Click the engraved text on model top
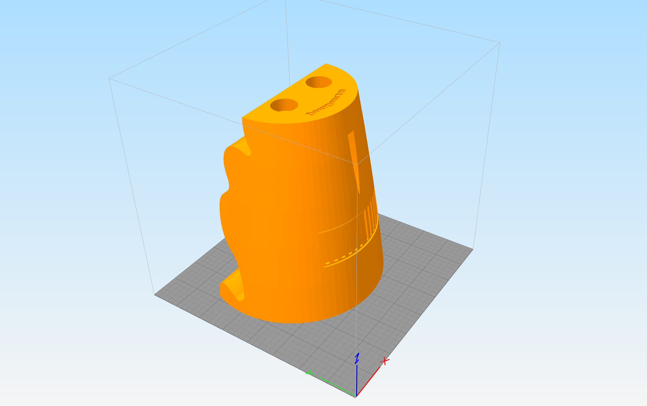The height and width of the screenshot is (406, 647). (326, 103)
